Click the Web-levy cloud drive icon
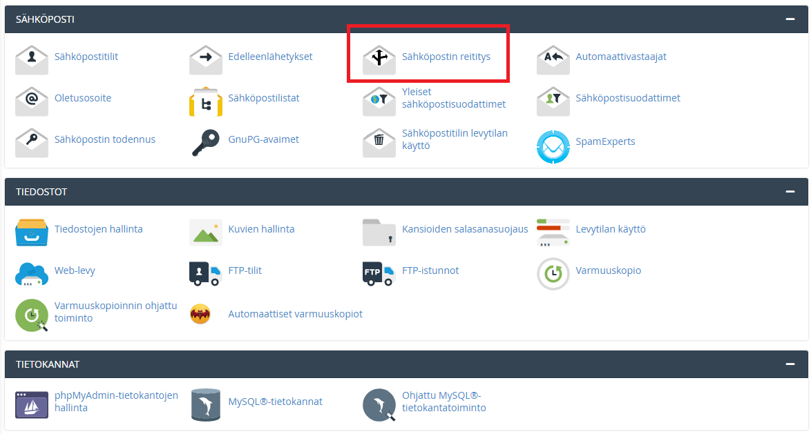 pos(32,274)
